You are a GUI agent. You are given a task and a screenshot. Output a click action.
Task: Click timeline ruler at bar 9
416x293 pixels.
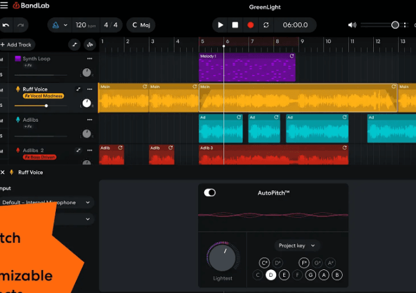[302, 42]
